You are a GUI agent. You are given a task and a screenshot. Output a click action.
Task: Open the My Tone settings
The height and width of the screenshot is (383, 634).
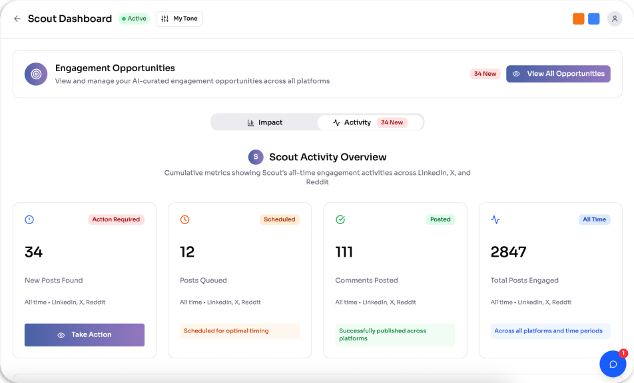click(179, 19)
